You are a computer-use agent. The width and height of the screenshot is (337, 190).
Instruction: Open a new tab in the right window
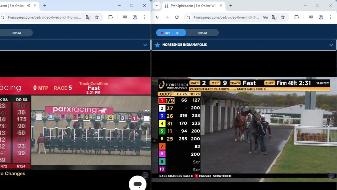pos(231,6)
